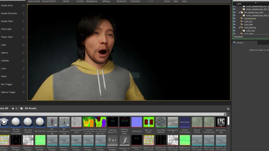Screen dimensions: 269x151
Task: Click Save All in Content Browser
Action: (4, 108)
